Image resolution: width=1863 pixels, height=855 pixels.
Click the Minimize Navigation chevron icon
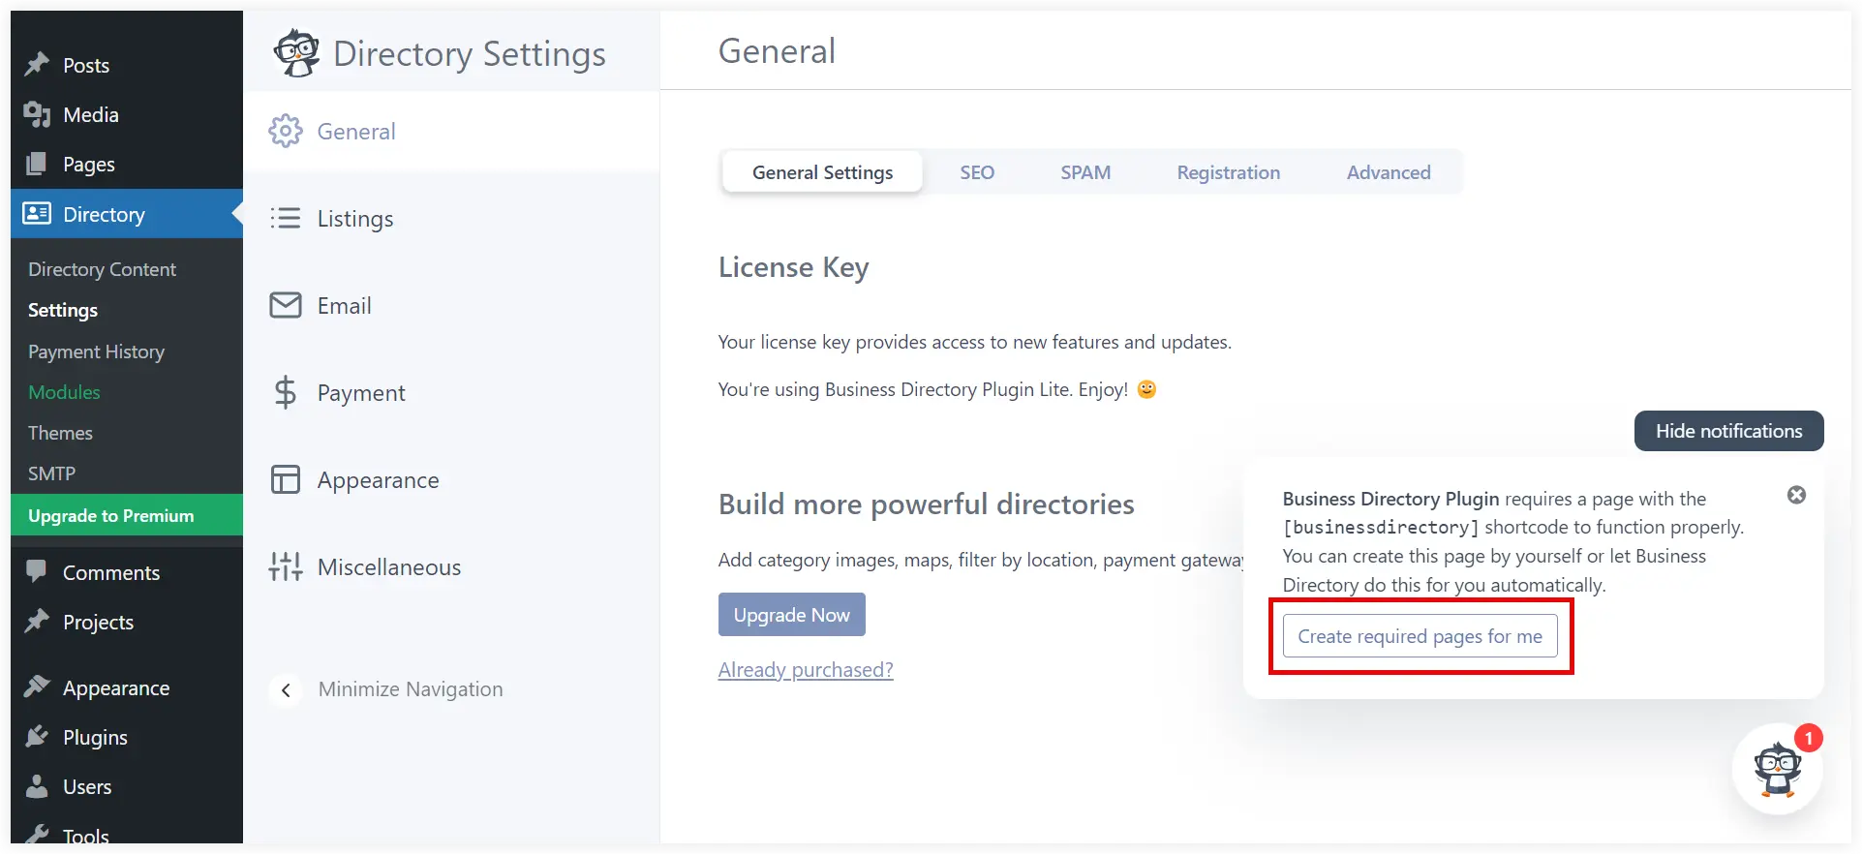(286, 689)
